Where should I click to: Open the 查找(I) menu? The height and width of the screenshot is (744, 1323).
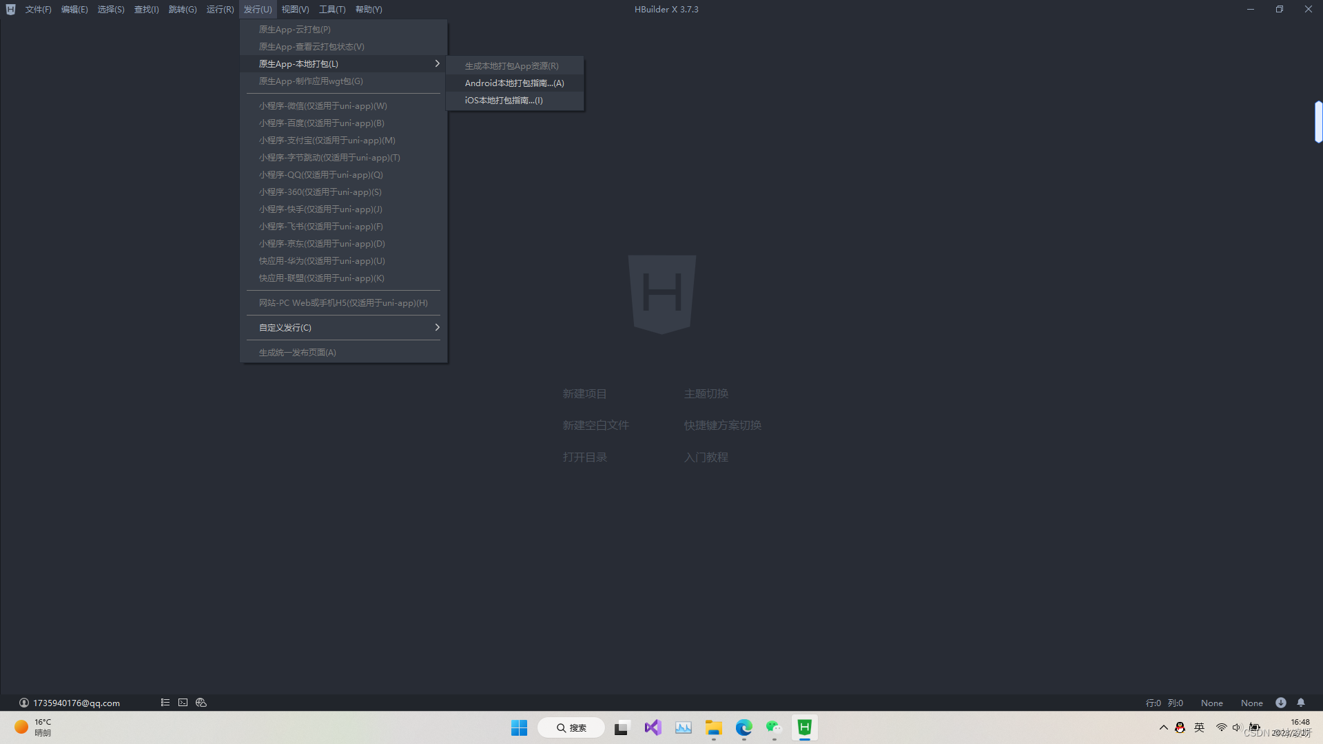point(147,10)
